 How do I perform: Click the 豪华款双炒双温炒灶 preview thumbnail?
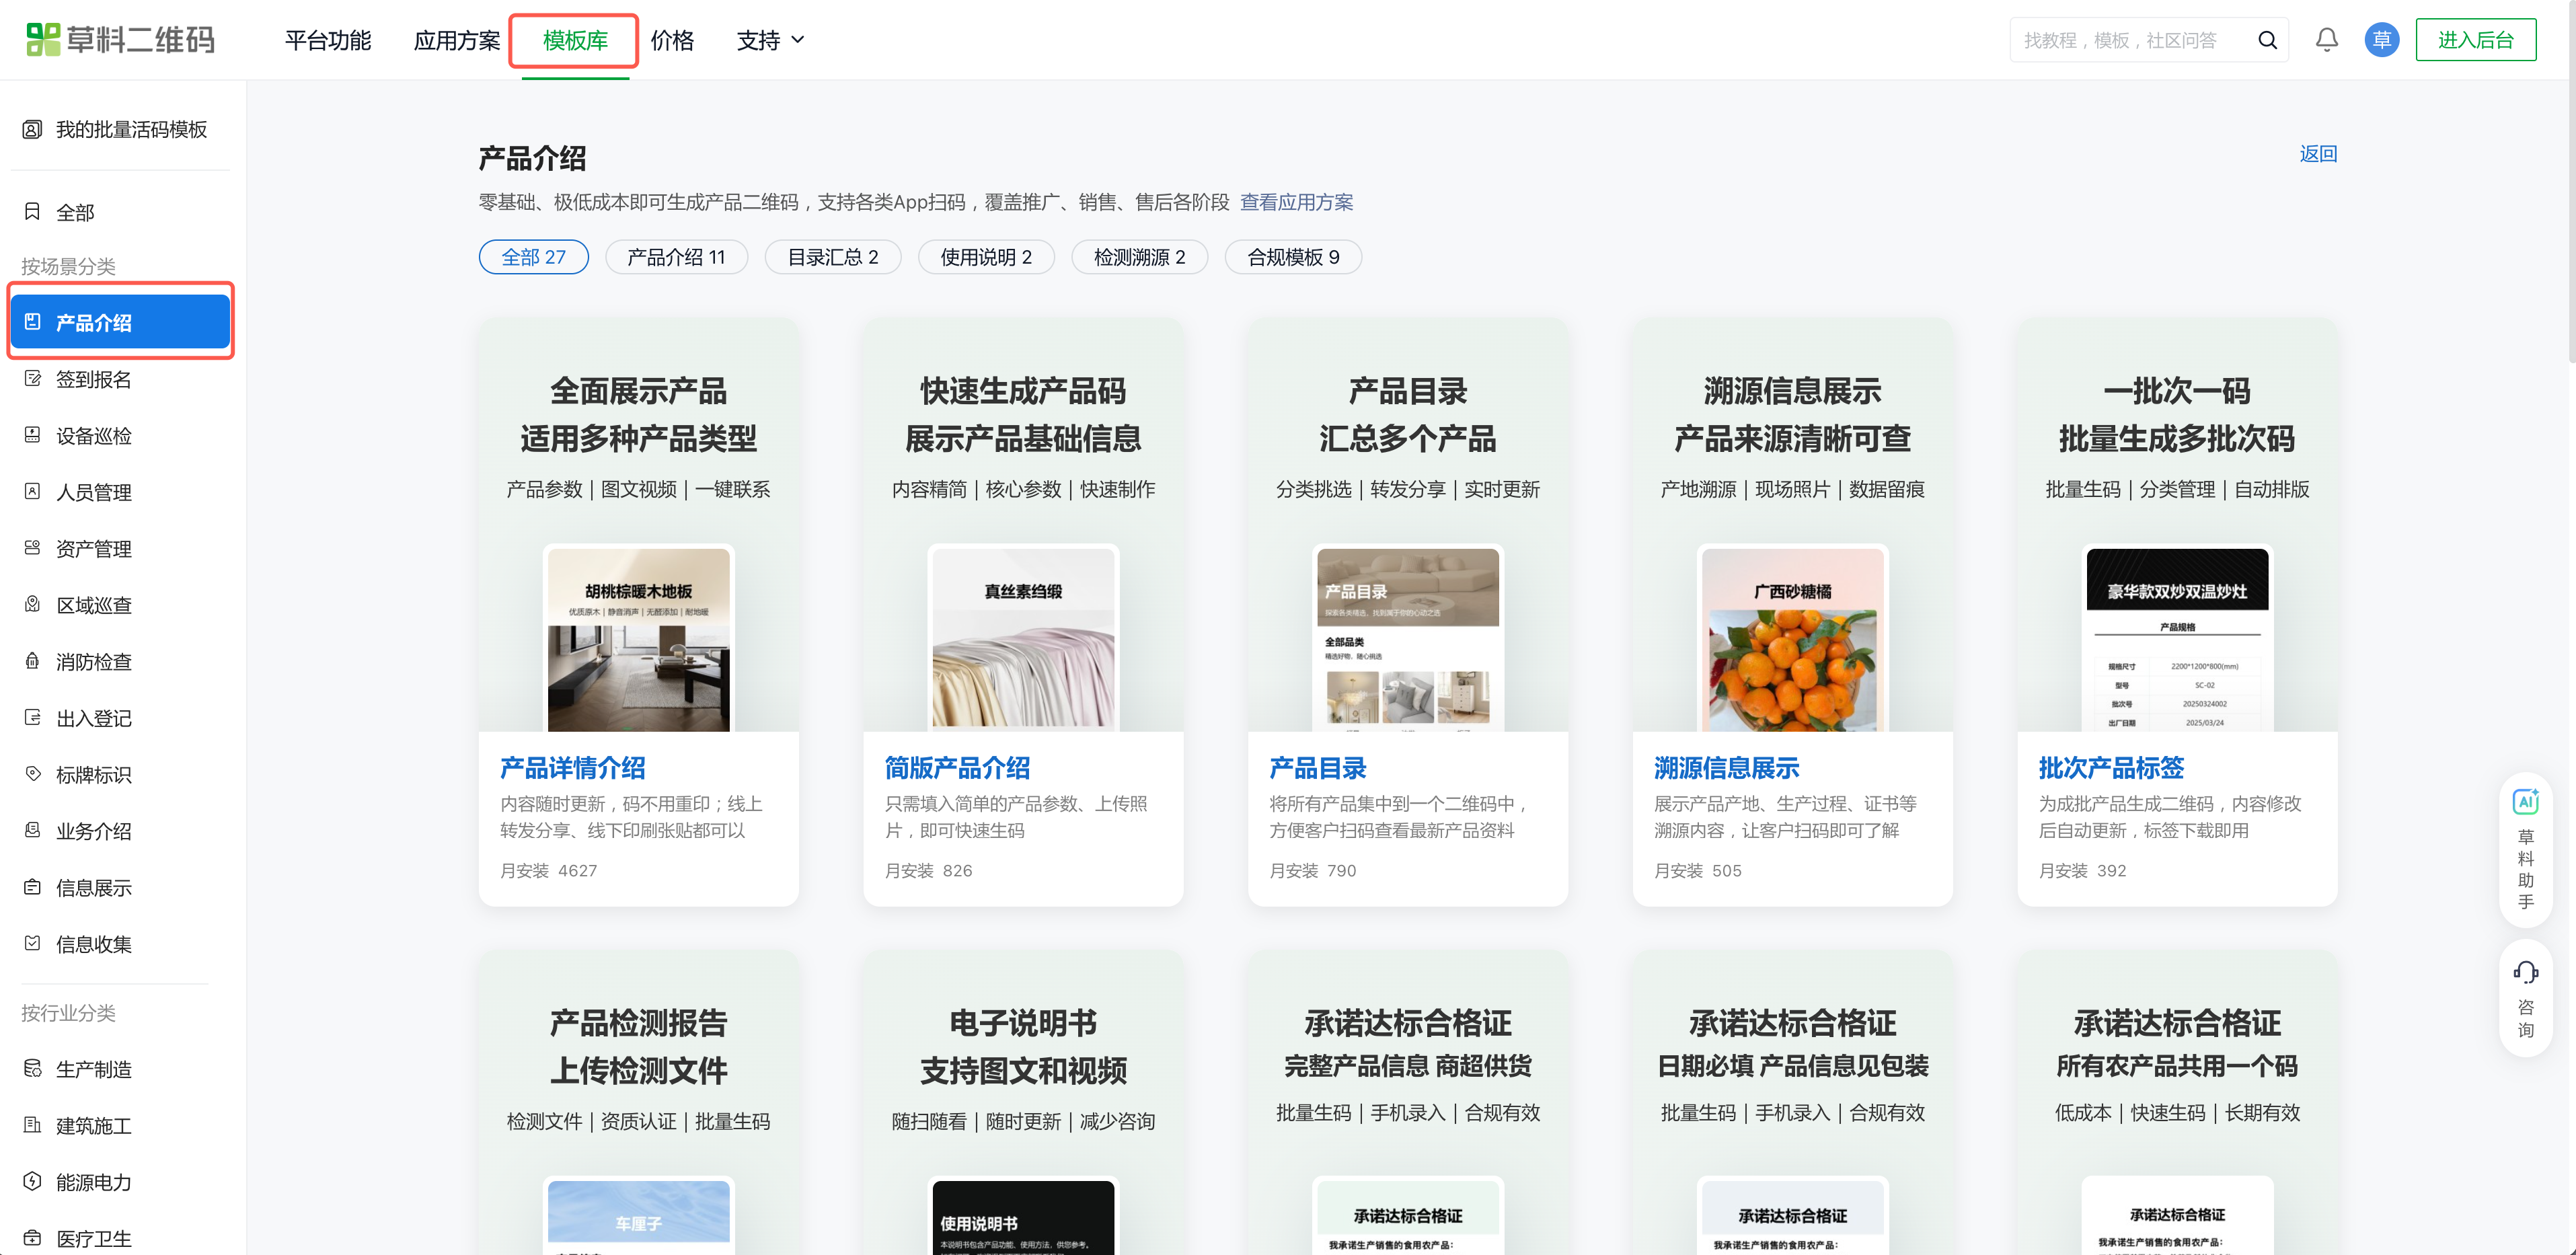point(2177,638)
